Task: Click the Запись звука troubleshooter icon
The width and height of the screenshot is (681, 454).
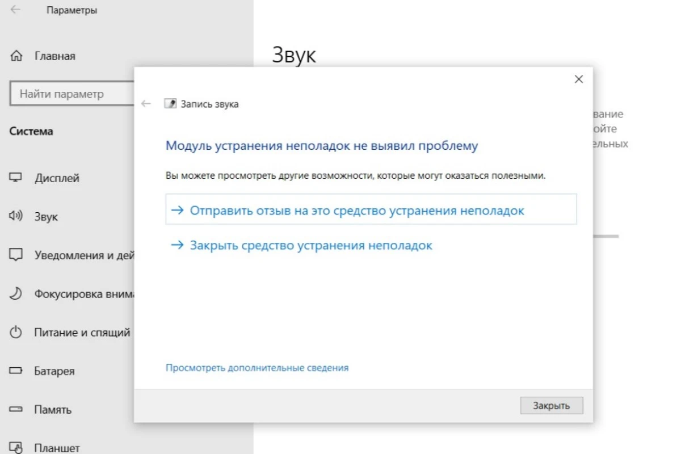Action: pyautogui.click(x=170, y=104)
